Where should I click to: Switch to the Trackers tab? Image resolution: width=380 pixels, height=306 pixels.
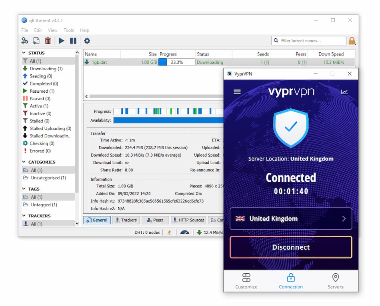click(x=126, y=220)
